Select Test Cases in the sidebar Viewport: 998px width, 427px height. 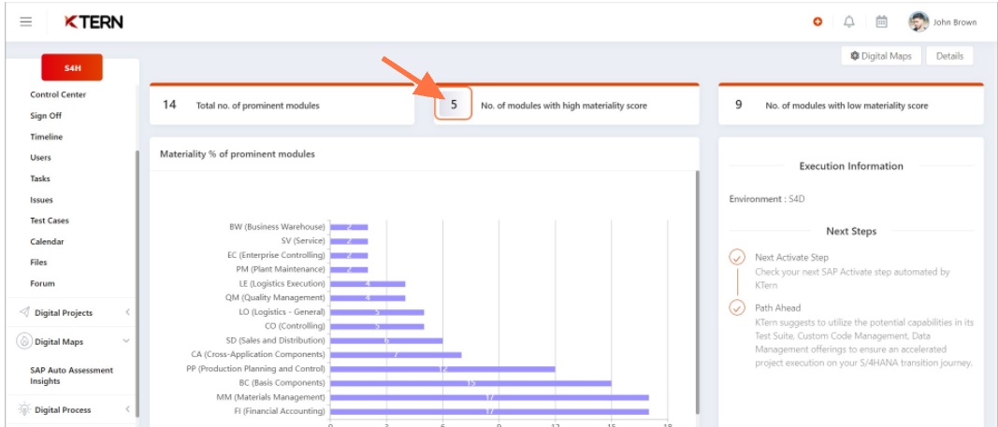point(50,221)
